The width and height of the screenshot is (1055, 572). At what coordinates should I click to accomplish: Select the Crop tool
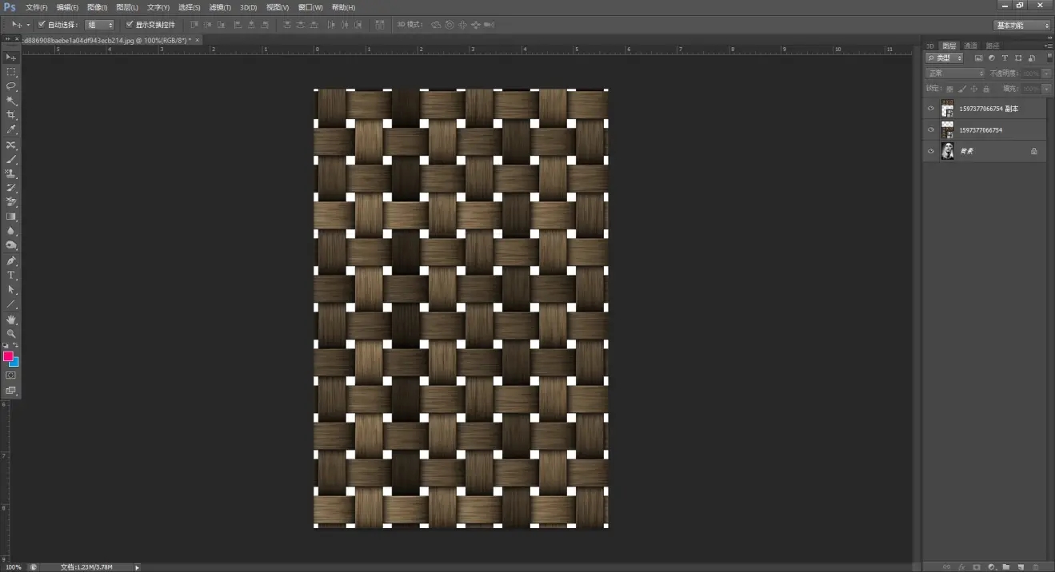[x=11, y=115]
